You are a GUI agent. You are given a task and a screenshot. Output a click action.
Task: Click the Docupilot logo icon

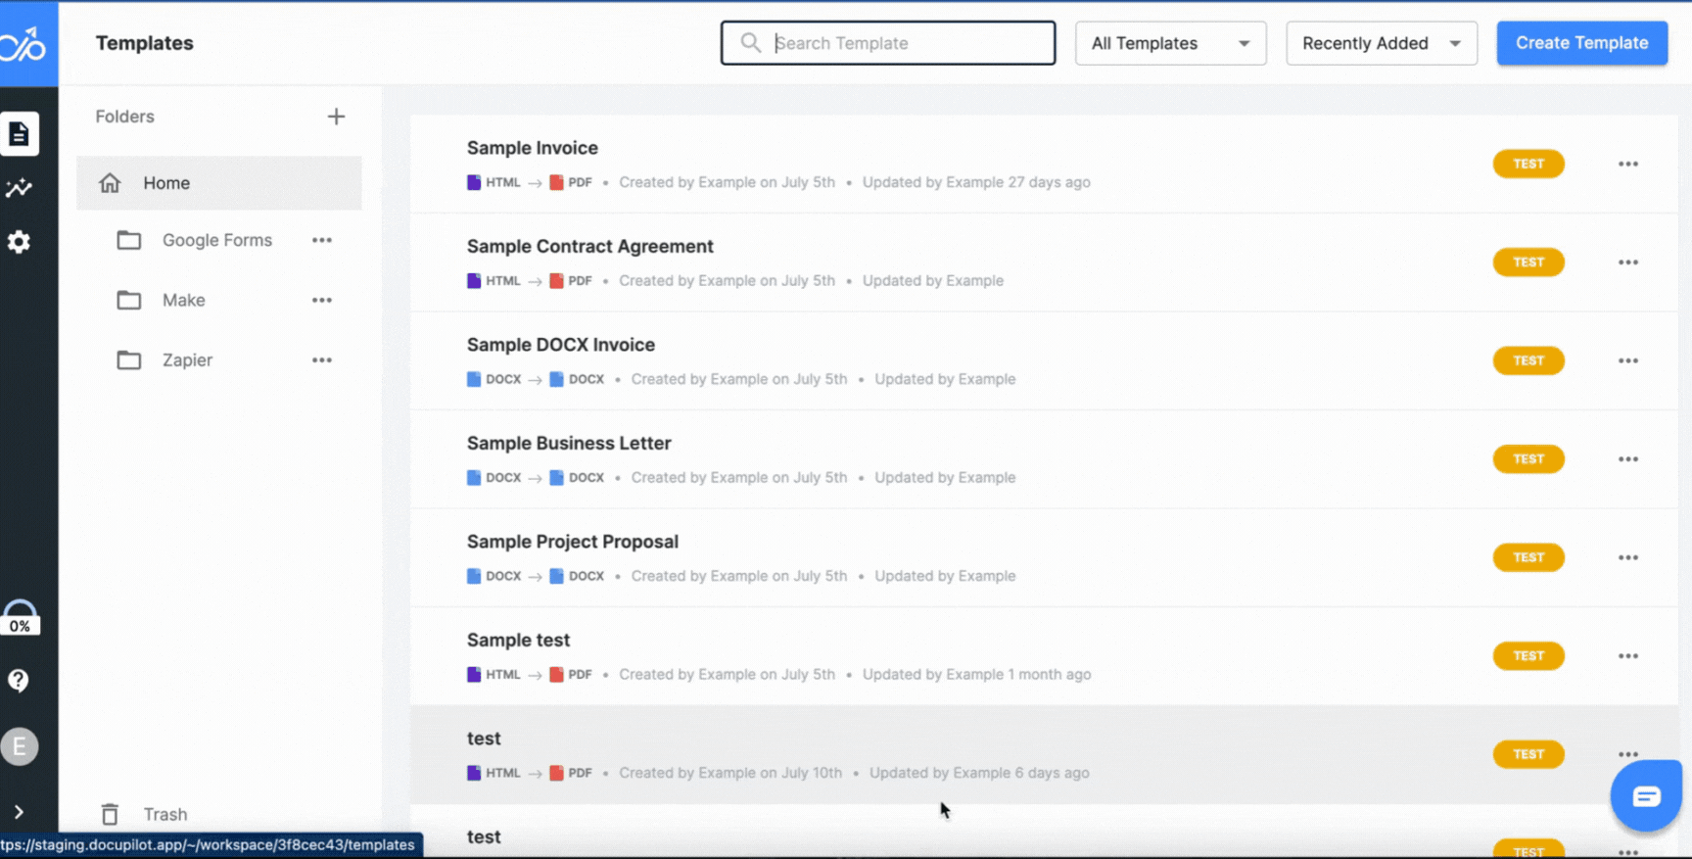23,43
